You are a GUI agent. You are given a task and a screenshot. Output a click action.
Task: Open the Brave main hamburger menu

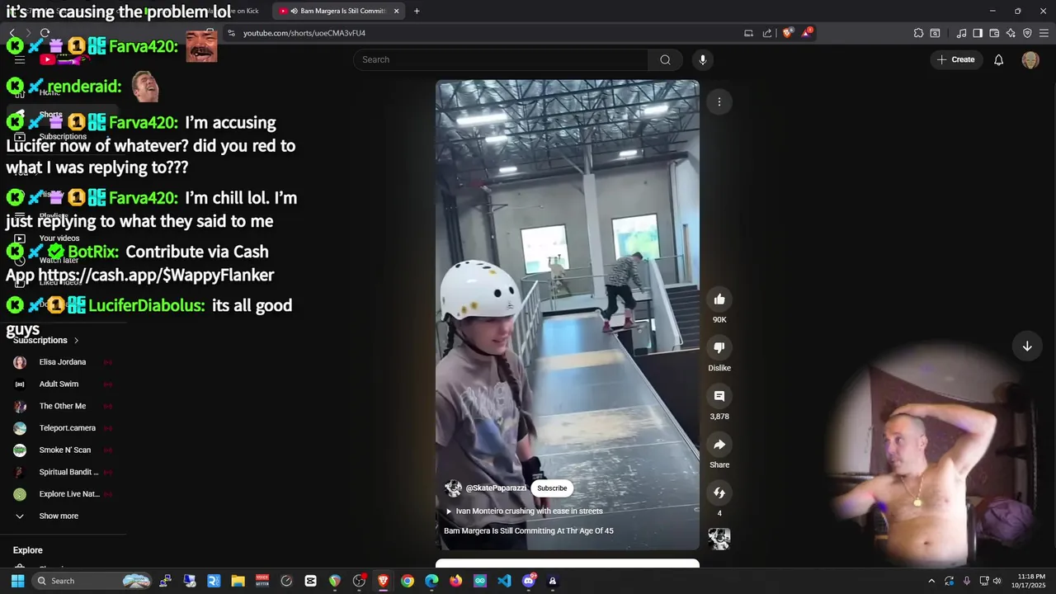tap(1044, 33)
